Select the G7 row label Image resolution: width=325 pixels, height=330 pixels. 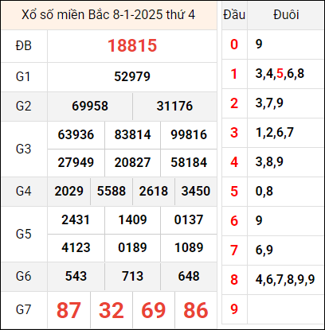click(x=24, y=309)
